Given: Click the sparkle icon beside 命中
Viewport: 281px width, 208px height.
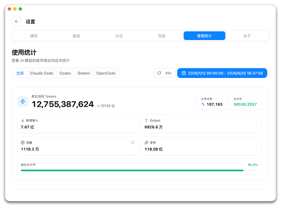Looking at the screenshot, I should [146, 143].
